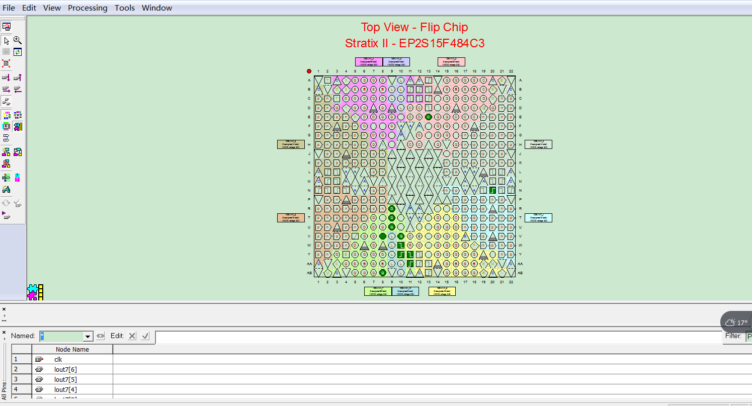
Task: Select the arrow pointer Selection tool
Action: pos(6,41)
